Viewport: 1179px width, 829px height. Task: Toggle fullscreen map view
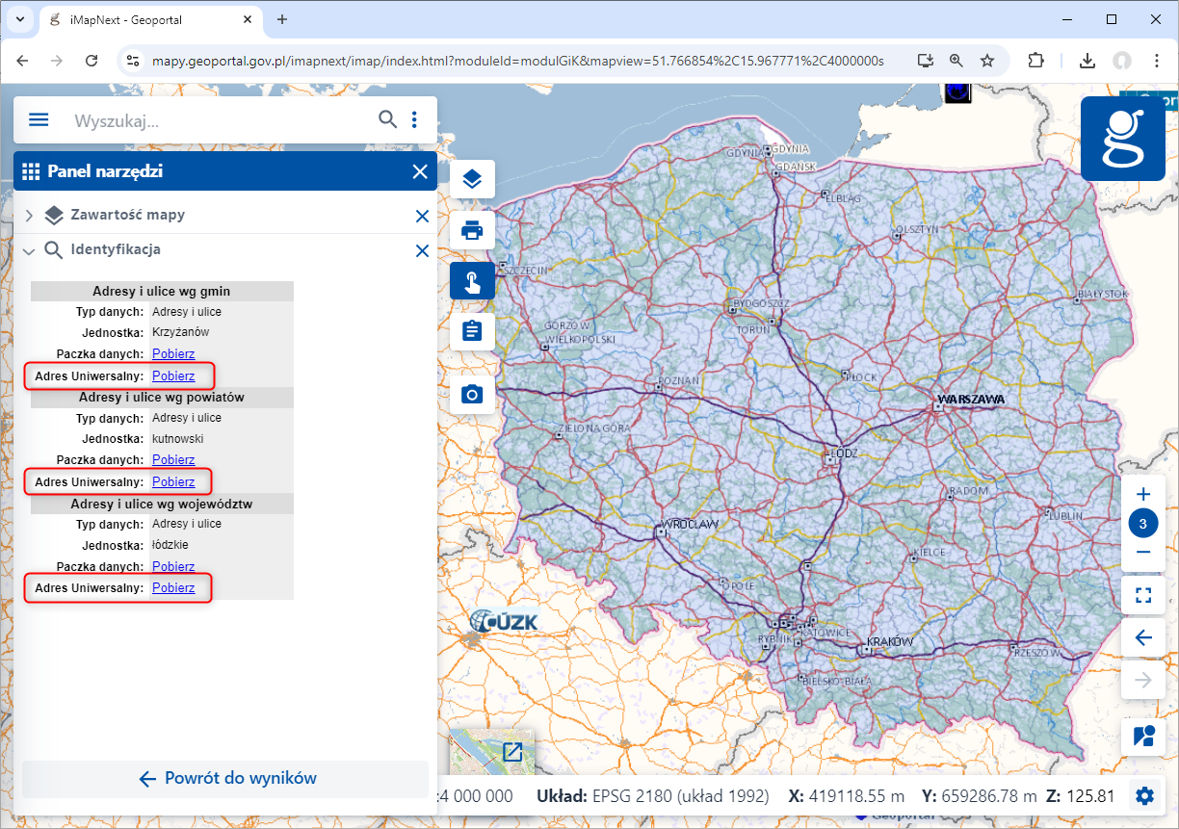tap(1142, 595)
